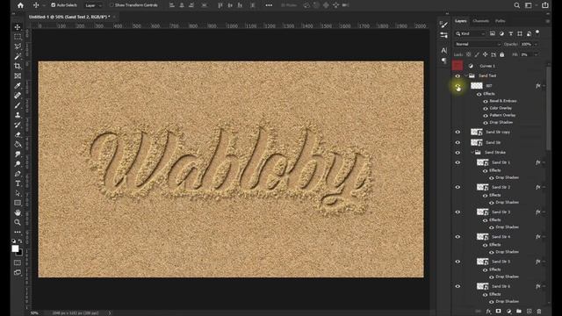Select the Move tool in toolbar
The width and height of the screenshot is (562, 316).
click(18, 27)
